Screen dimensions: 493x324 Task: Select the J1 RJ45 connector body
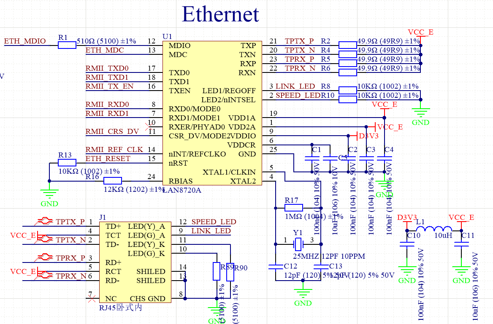coord(135,262)
